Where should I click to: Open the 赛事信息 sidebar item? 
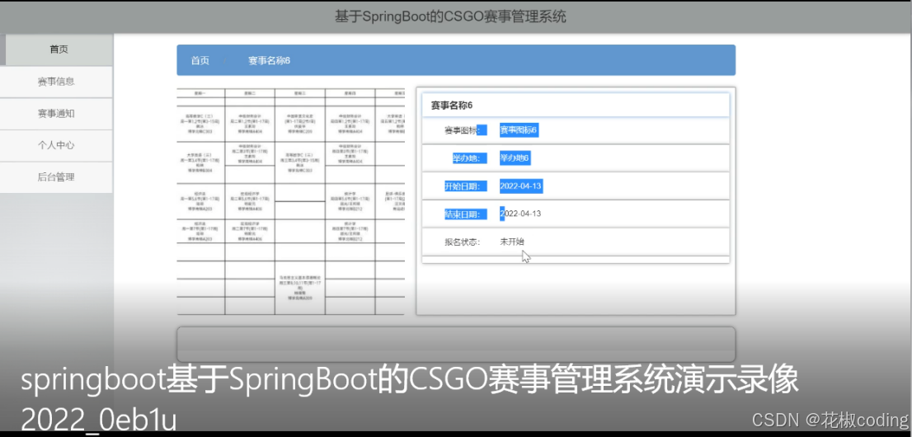[x=56, y=82]
